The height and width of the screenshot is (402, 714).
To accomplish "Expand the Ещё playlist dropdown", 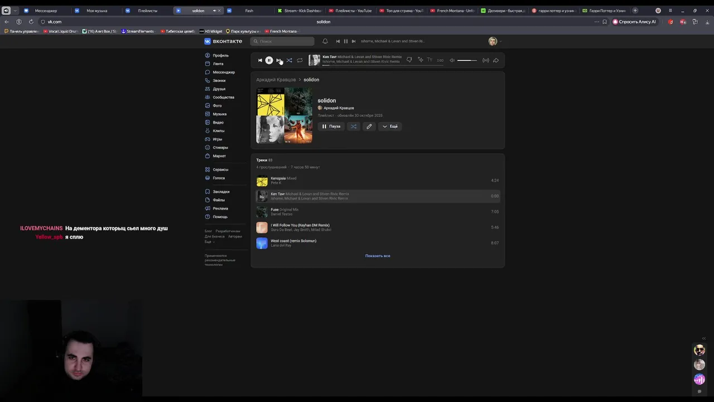I will point(390,126).
